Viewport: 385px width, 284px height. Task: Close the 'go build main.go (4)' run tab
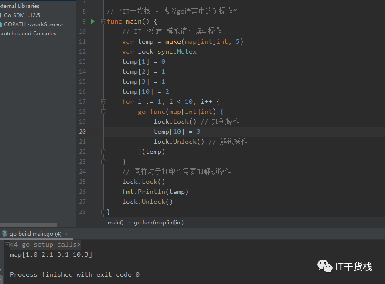tap(66, 234)
